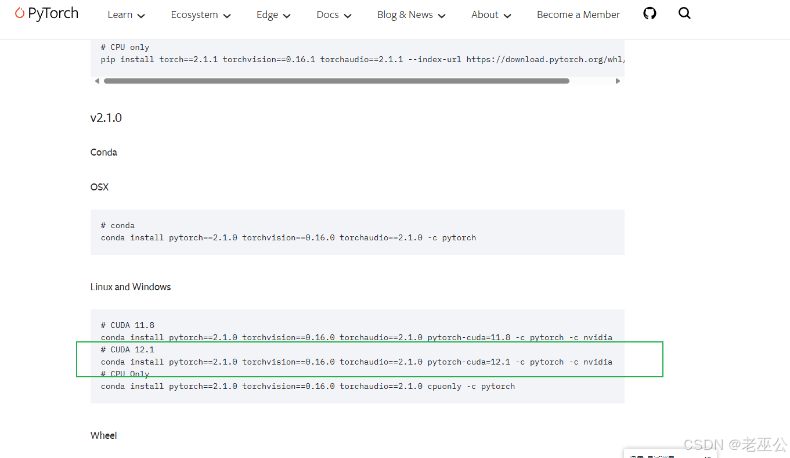Viewport: 790px width, 458px height.
Task: Click the Conda heading
Action: [x=104, y=152]
